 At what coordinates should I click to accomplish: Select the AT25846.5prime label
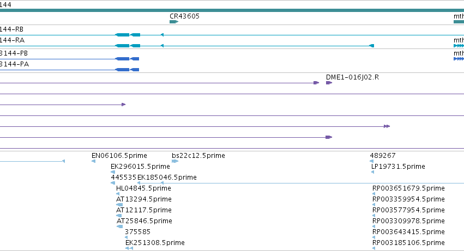coord(144,221)
